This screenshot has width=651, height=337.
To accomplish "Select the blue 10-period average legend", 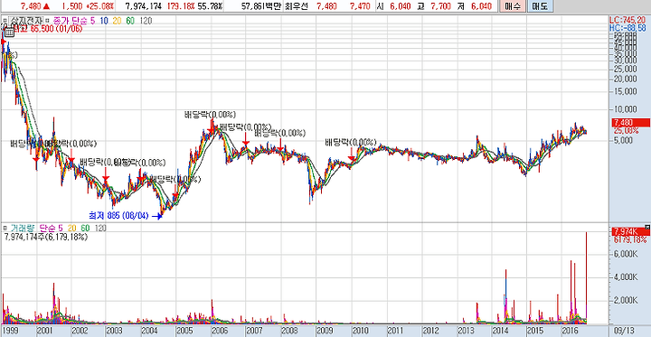I will (103, 21).
